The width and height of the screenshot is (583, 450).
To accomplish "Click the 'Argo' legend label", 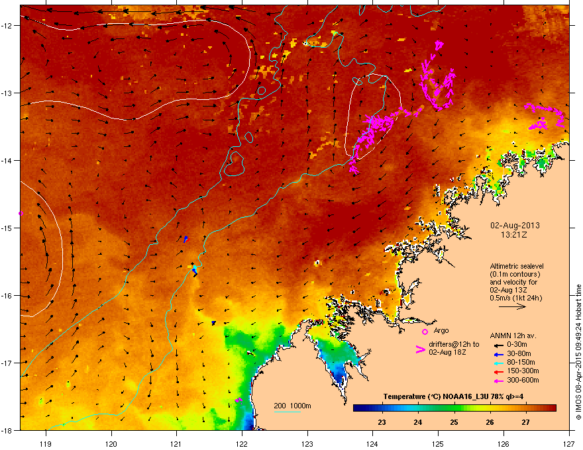I will tap(441, 330).
